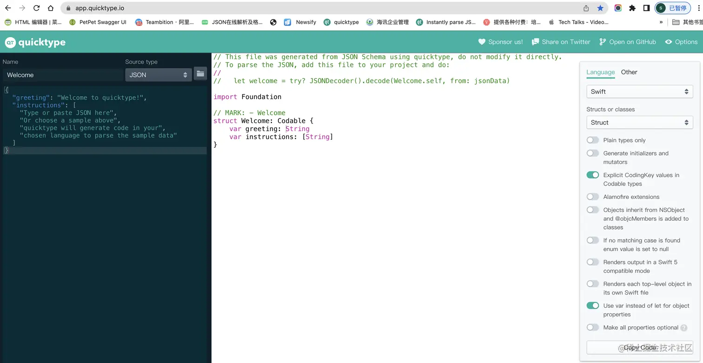Open the JSON file folder icon
This screenshot has height=363, width=703.
coord(200,73)
